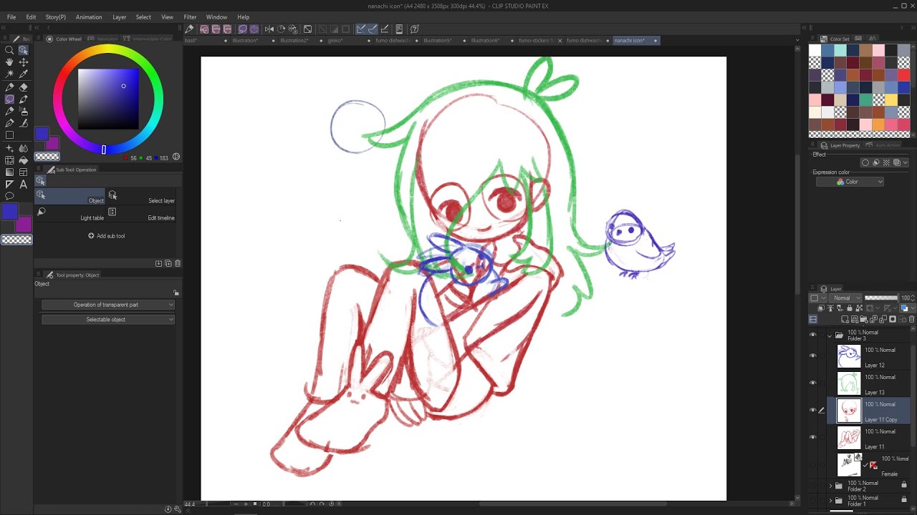This screenshot has height=515, width=917.
Task: Click the smartphone connection icon in command bar
Action: (x=399, y=29)
